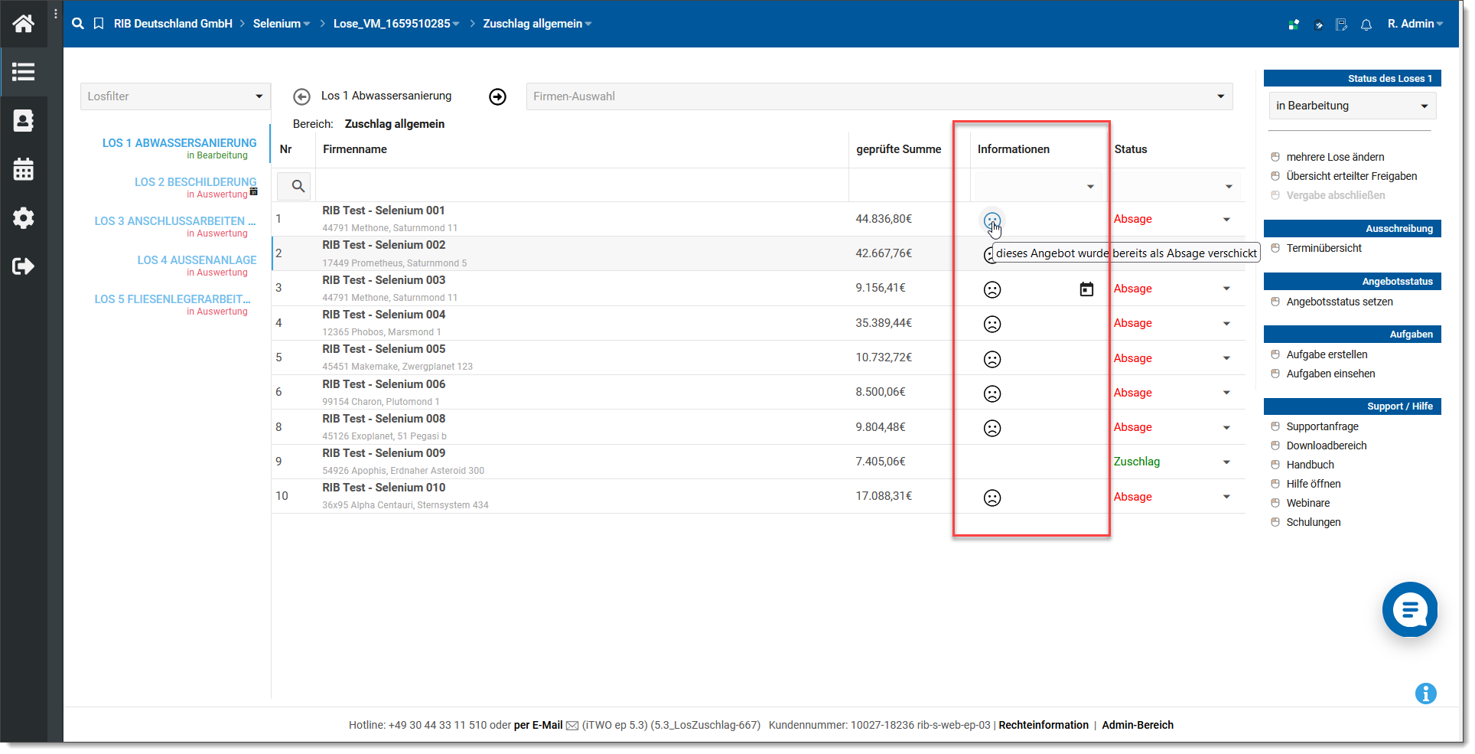The image size is (1475, 754).
Task: Open status dropdown for Selenium 009 Zuschlag
Action: click(1226, 462)
